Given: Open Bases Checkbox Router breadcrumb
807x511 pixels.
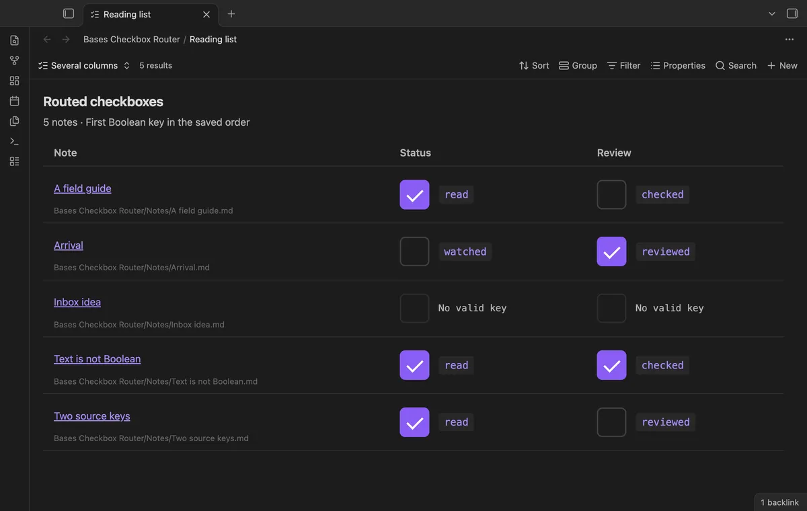Looking at the screenshot, I should pos(132,39).
